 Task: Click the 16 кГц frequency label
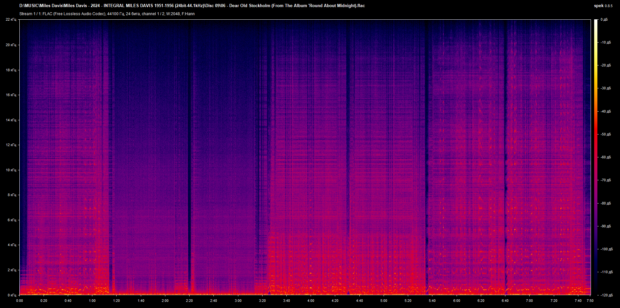click(x=11, y=95)
